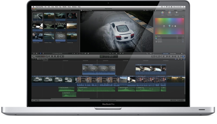
Task: Reset the color board with the arrow
Action: tap(183, 16)
